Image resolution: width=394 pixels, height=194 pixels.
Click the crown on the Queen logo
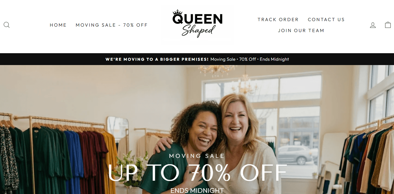(x=177, y=12)
